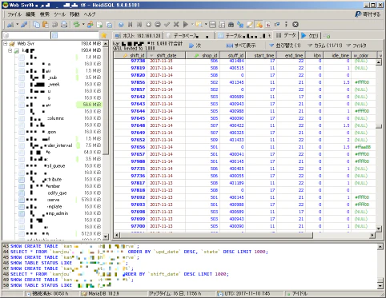Click the Undo icon in toolbar
Image resolution: width=386 pixels, height=298 pixels.
(x=54, y=25)
